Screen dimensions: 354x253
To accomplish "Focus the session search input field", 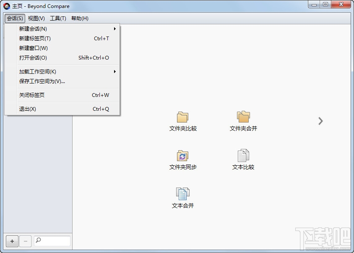I will [52, 241].
